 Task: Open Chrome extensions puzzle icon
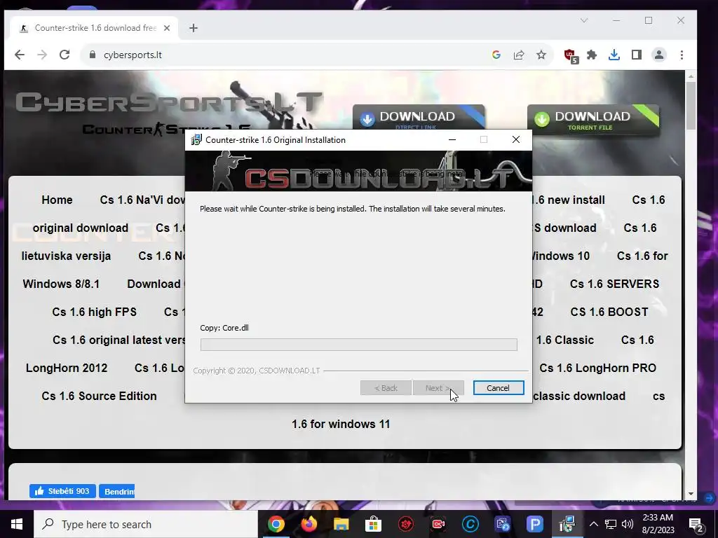point(592,55)
